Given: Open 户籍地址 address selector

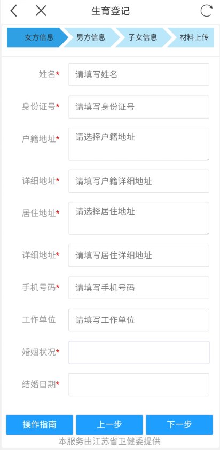Looking at the screenshot, I should click(139, 144).
